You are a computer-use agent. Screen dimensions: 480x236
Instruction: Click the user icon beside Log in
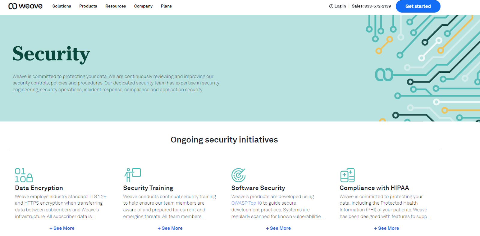(x=331, y=6)
